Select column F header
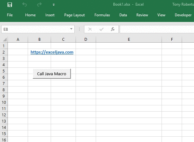Screen dimensions: 194x142 [x=172, y=39]
